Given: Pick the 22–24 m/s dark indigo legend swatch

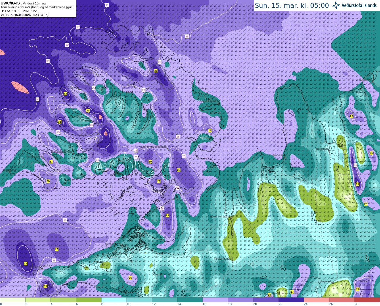Looking at the screenshot, I should coord(291,300).
